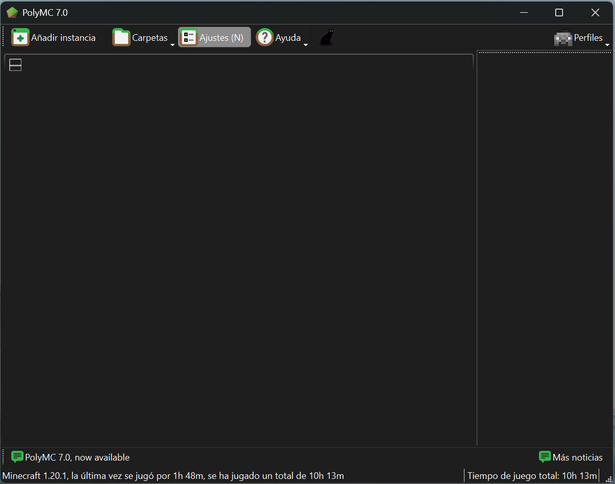615x484 pixels.
Task: Minimize the PolyMC window
Action: tap(523, 13)
